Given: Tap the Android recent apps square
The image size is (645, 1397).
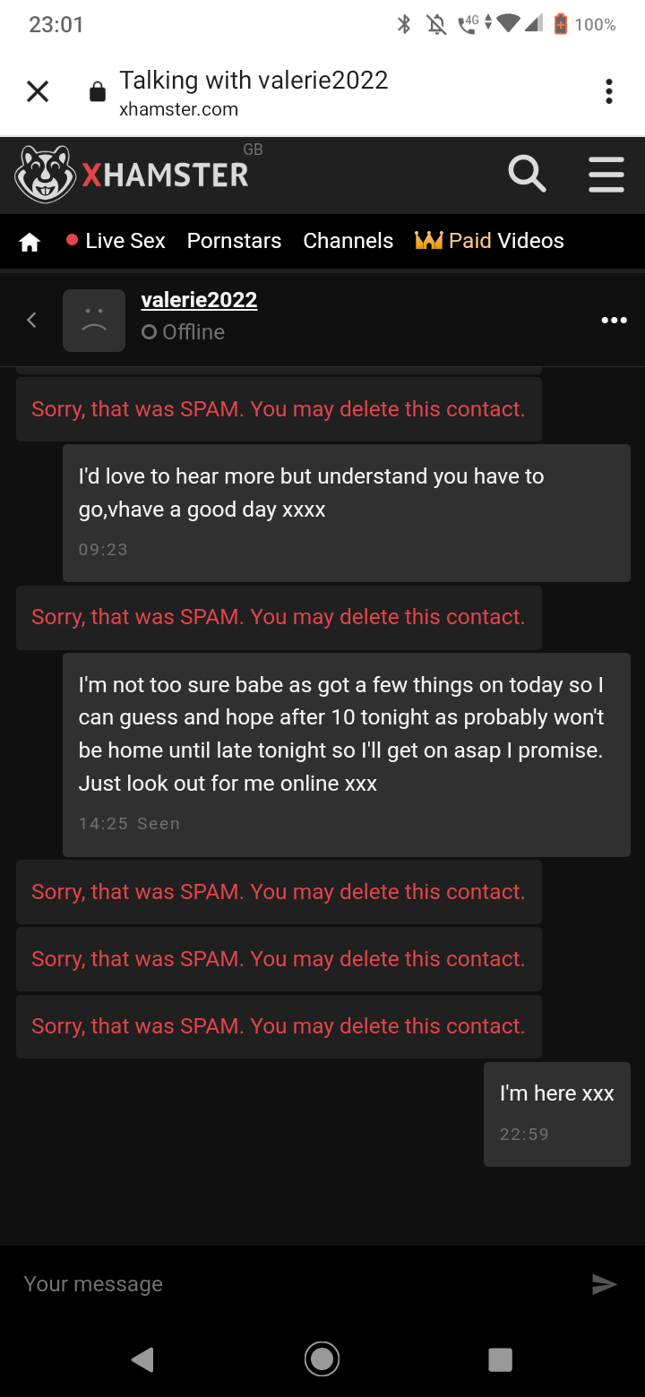Looking at the screenshot, I should 501,1359.
